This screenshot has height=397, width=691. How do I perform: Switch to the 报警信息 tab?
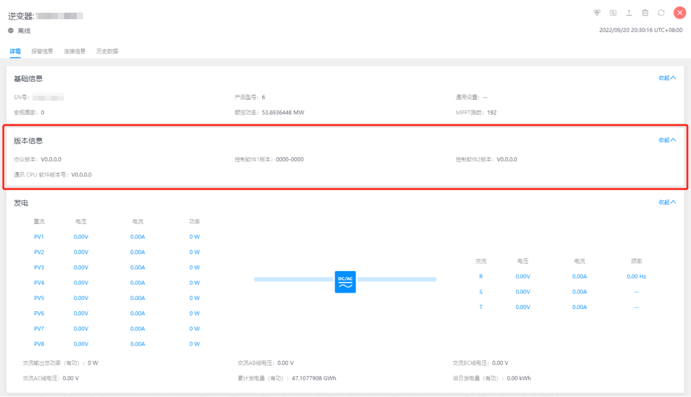(42, 52)
